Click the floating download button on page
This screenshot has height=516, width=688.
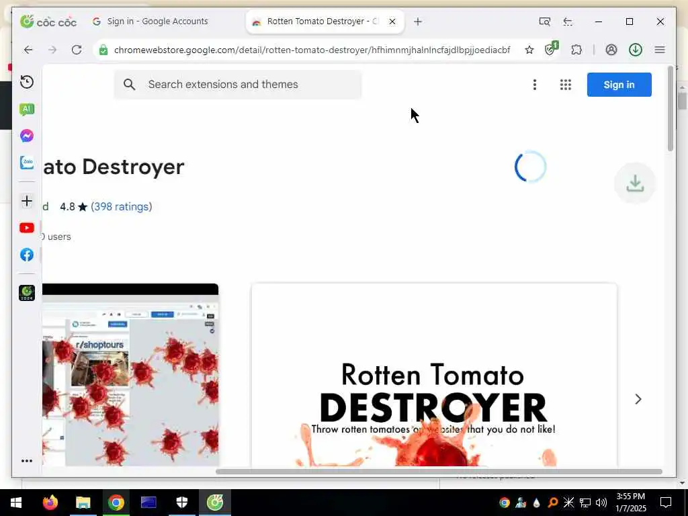tap(635, 183)
